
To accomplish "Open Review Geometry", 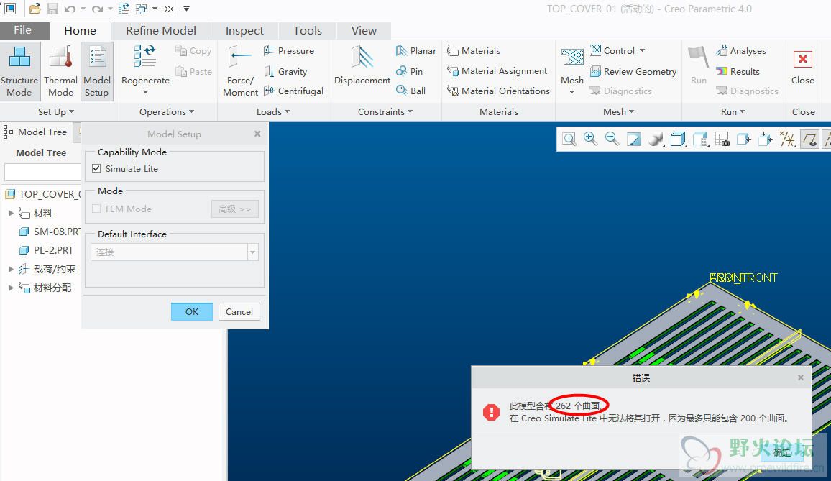I will coord(633,71).
